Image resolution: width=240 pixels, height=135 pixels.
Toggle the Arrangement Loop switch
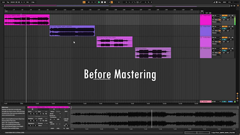(x=137, y=2)
